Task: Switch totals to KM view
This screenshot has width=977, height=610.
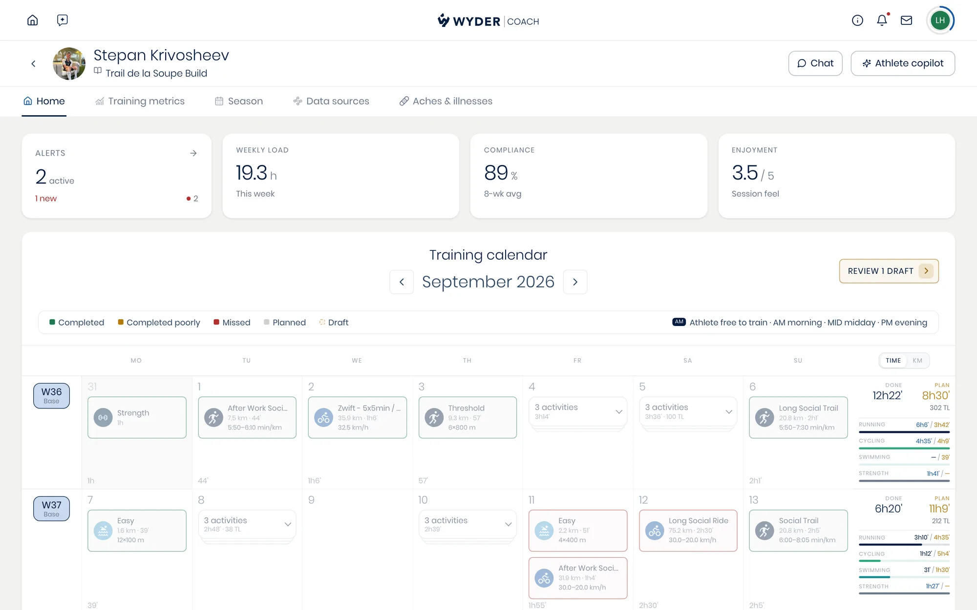Action: pyautogui.click(x=917, y=361)
